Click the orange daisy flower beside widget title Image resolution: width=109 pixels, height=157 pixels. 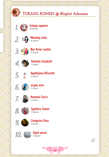tap(16, 12)
